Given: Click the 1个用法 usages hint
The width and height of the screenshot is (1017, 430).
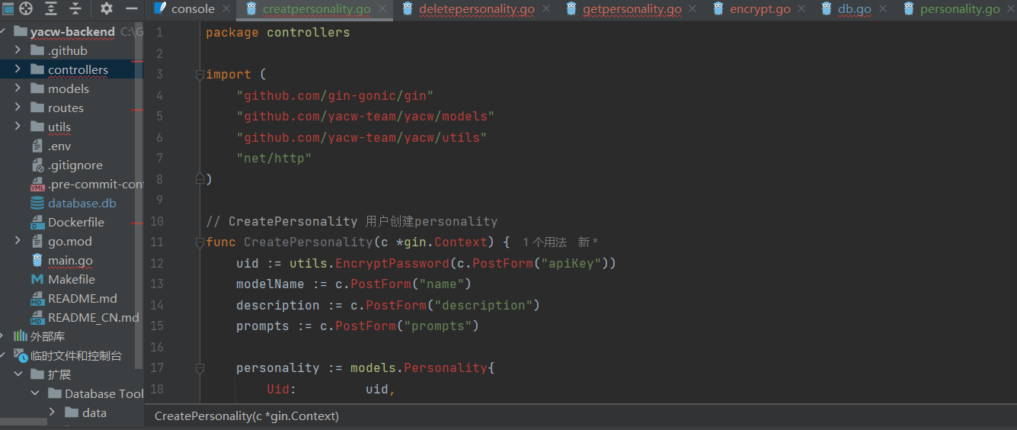Looking at the screenshot, I should coord(544,242).
